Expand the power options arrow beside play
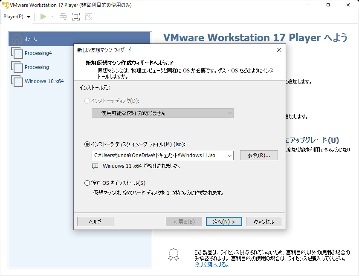359x276 pixels. coord(52,17)
